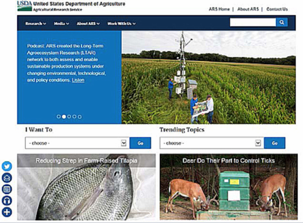The height and width of the screenshot is (223, 303).
Task: Click the Listen podcast link
Action: point(78,80)
